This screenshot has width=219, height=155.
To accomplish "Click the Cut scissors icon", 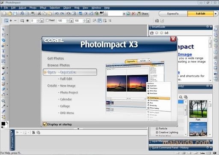I will tap(39, 14).
